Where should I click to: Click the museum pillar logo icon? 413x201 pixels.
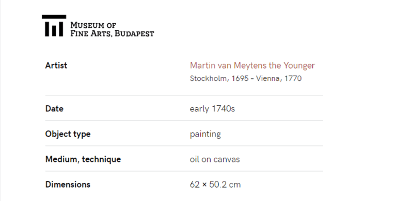(x=54, y=26)
